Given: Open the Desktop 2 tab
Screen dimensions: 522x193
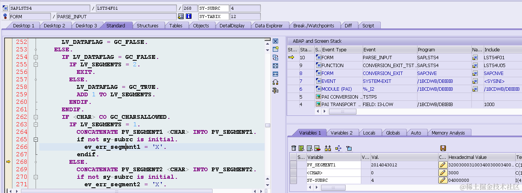Looking at the screenshot, I should coord(54,25).
